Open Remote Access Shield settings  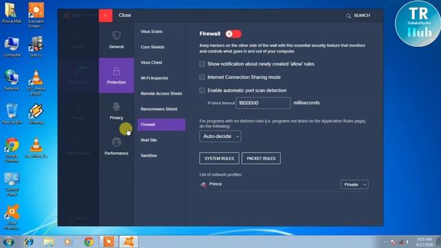pyautogui.click(x=161, y=94)
